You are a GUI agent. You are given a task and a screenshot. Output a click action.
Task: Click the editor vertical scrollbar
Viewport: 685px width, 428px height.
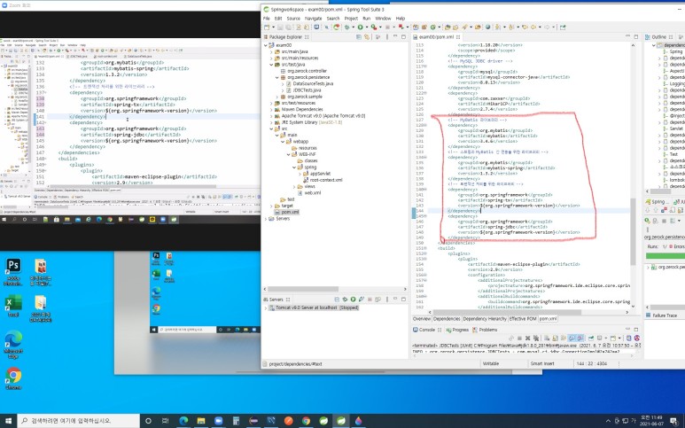[633, 231]
